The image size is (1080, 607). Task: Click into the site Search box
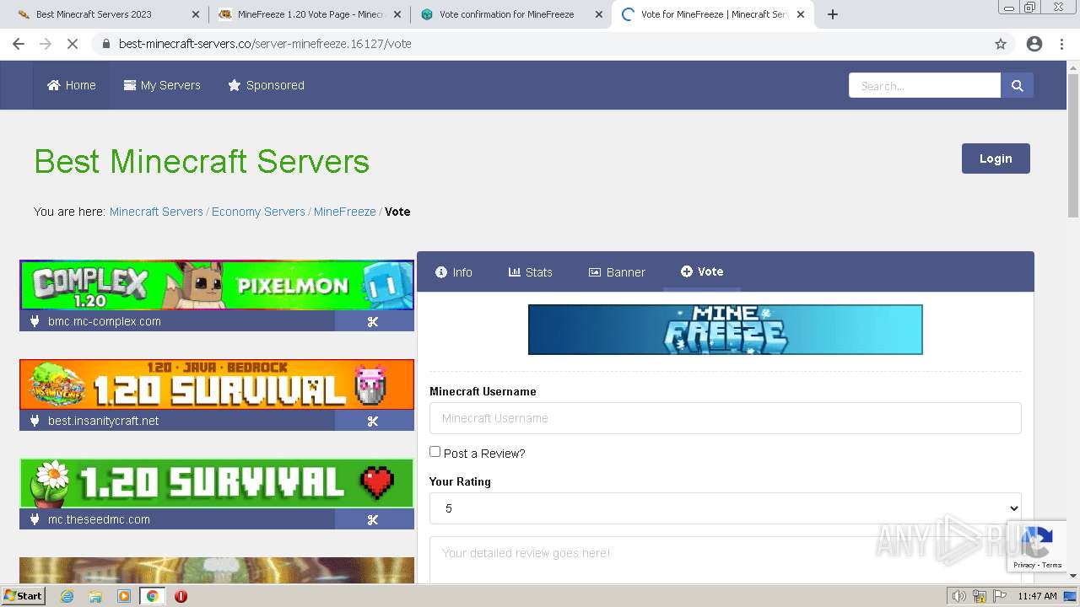pos(925,85)
